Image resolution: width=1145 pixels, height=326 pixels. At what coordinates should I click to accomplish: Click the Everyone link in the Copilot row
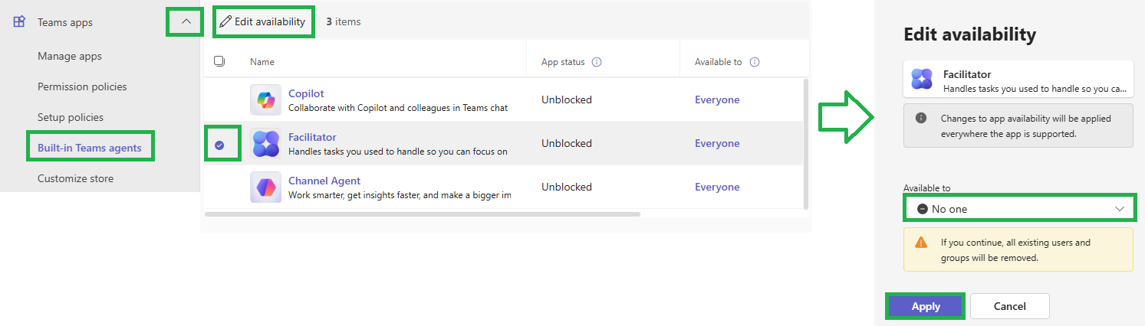717,99
